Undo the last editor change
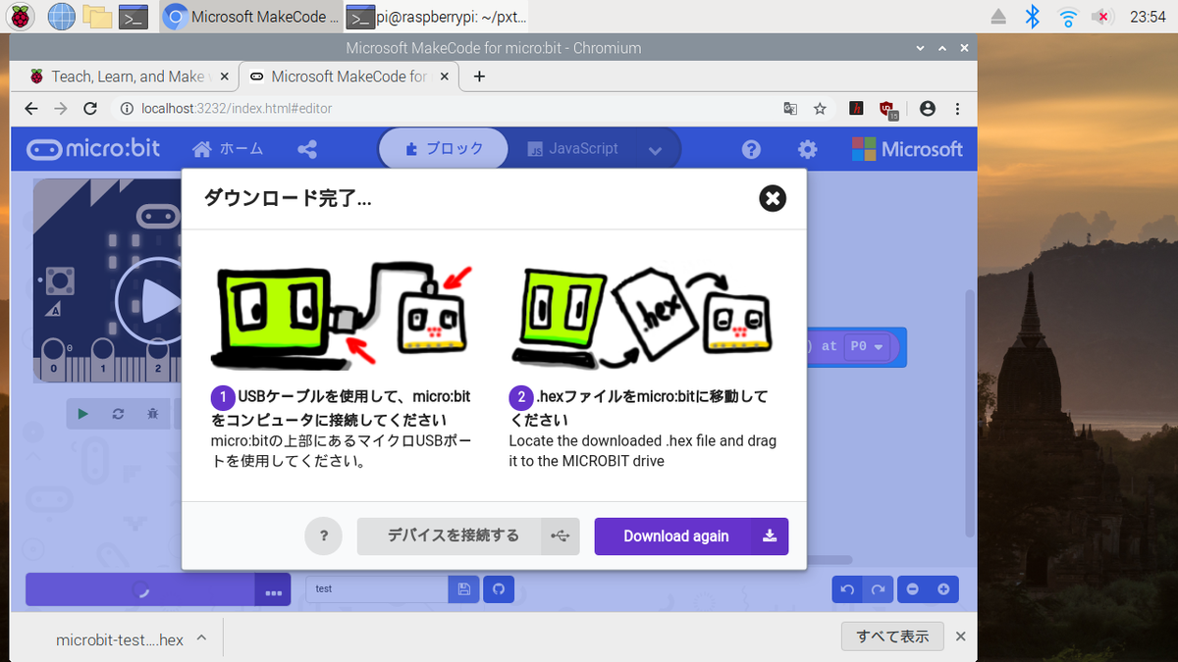 point(847,588)
